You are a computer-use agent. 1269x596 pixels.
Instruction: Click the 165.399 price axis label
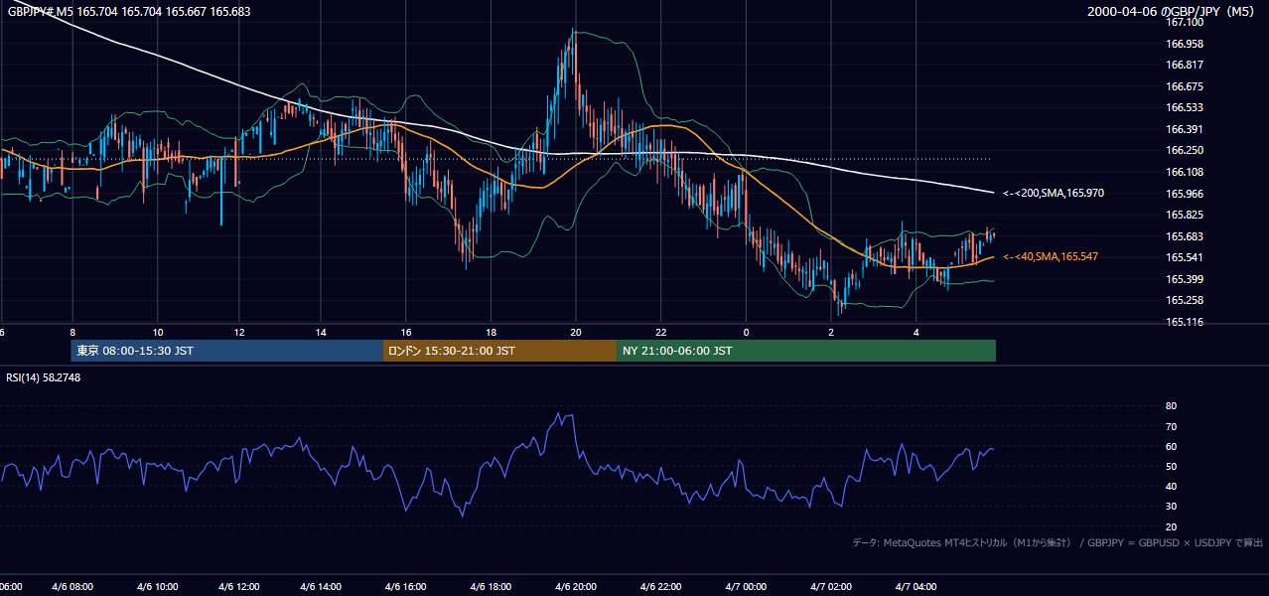tap(1185, 279)
